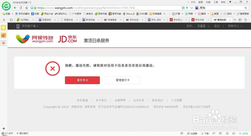Open the favorites star in sidebar
This screenshot has height=136, width=251.
(x=4, y=28)
